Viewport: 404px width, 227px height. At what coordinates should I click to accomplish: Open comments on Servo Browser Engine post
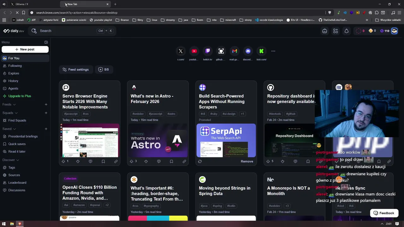91,161
